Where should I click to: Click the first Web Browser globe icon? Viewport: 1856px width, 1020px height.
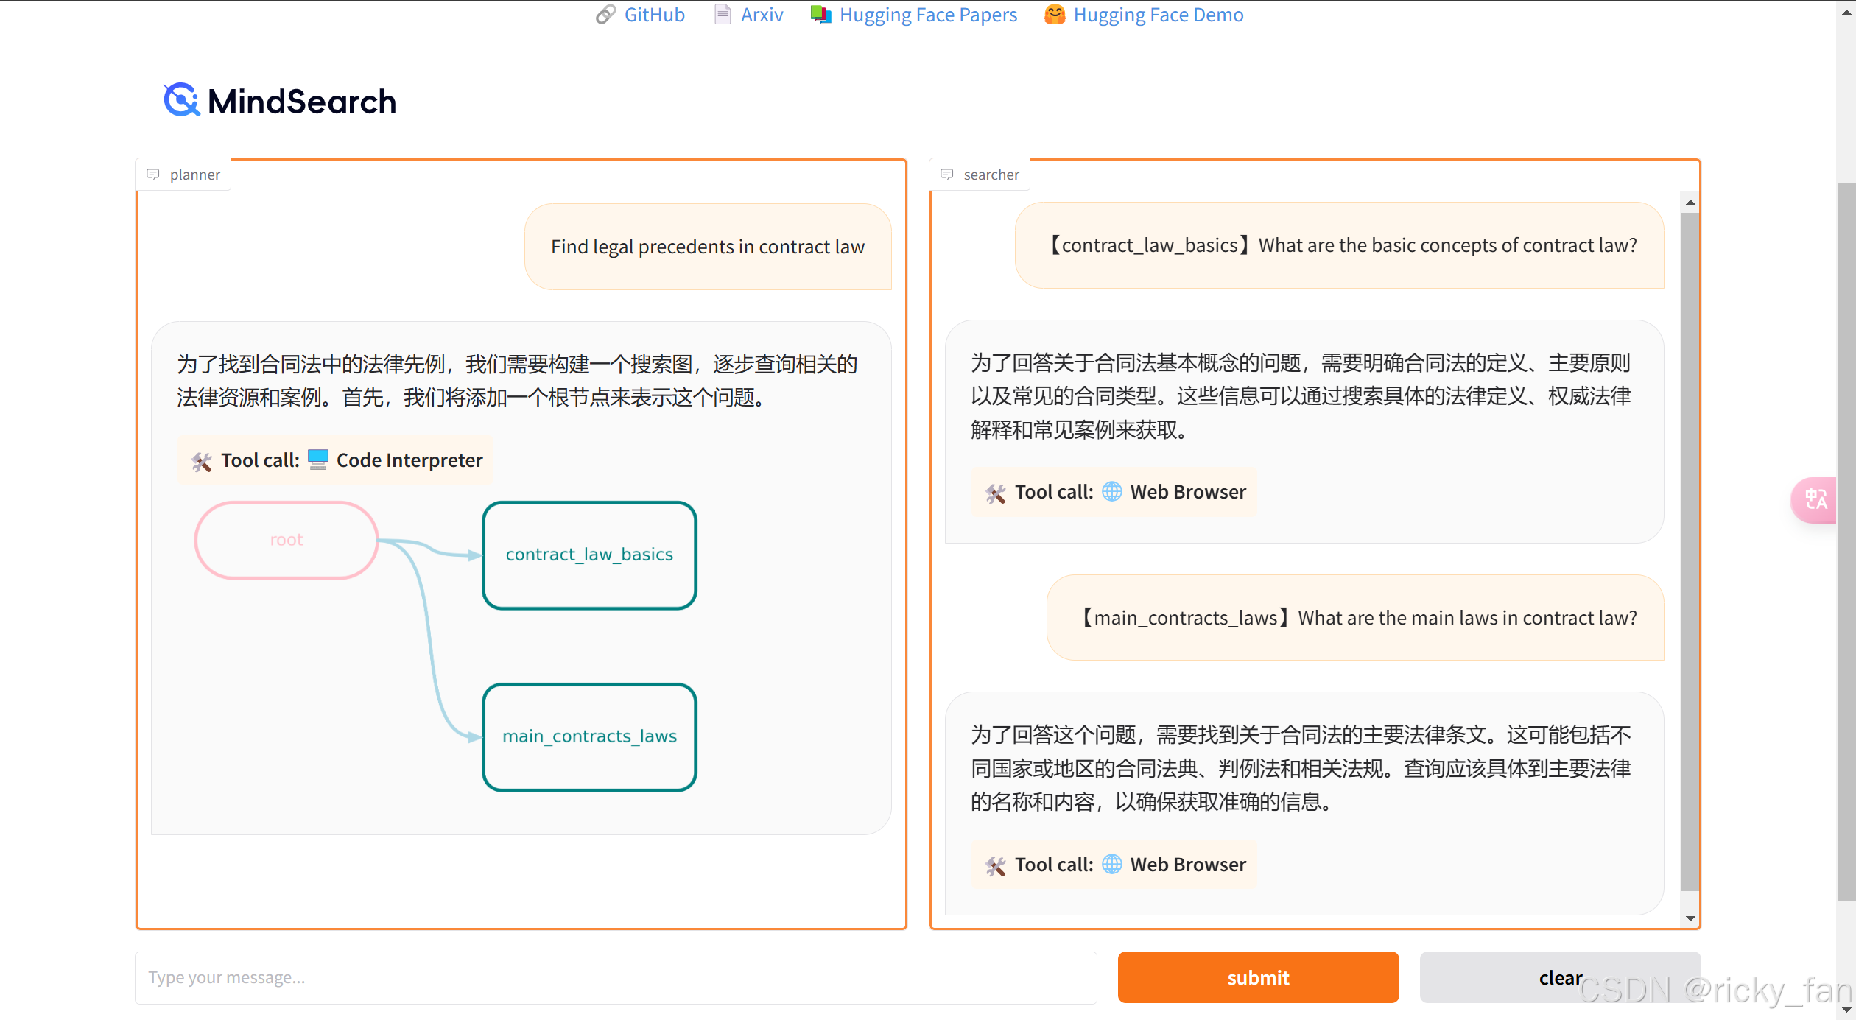point(1111,491)
